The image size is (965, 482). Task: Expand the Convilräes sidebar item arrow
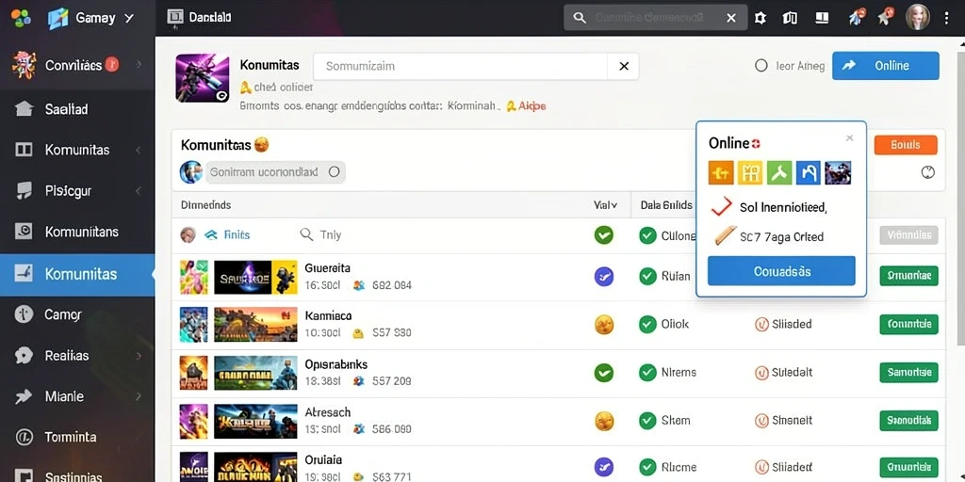[x=139, y=65]
